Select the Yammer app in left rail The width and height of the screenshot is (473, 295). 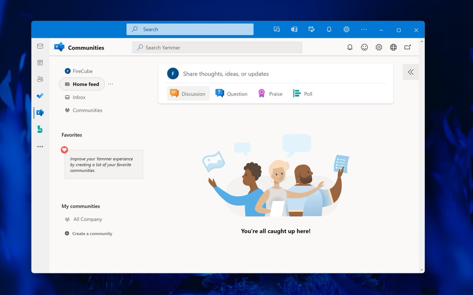pos(40,112)
